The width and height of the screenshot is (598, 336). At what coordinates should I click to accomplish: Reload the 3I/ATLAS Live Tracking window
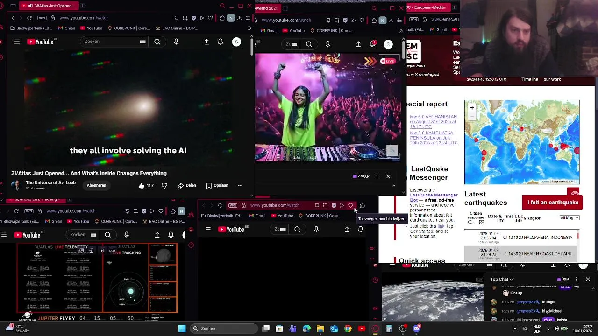coord(16,211)
